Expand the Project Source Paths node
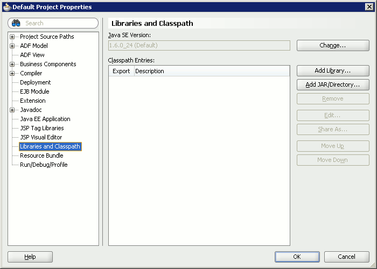The height and width of the screenshot is (269, 377). tap(12, 37)
